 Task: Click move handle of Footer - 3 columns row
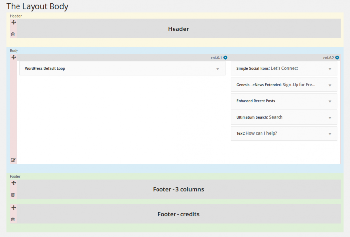[x=14, y=183]
